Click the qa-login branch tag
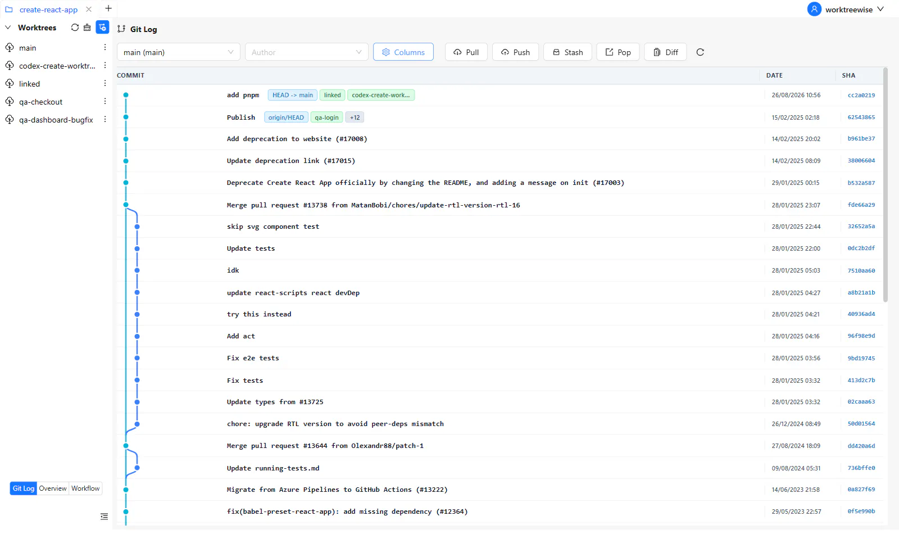Screen dimensions: 899x534 pos(326,117)
